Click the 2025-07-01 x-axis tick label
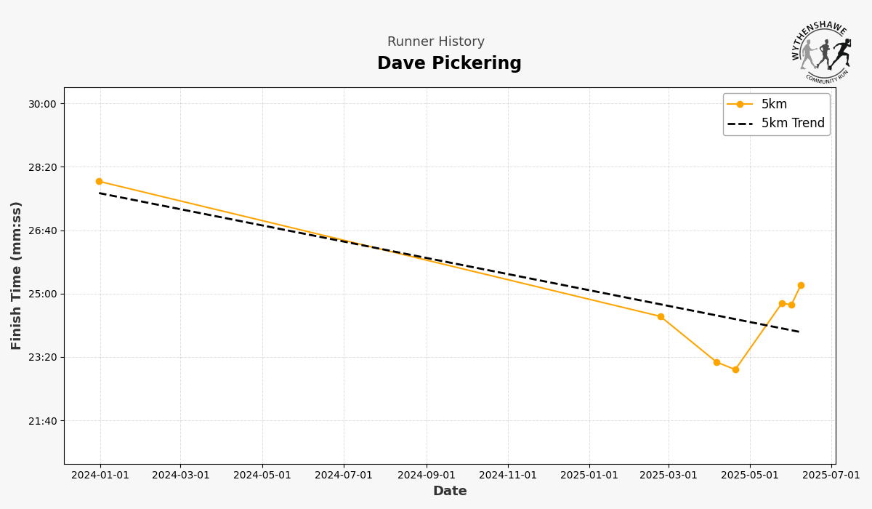The image size is (872, 509). 831,476
